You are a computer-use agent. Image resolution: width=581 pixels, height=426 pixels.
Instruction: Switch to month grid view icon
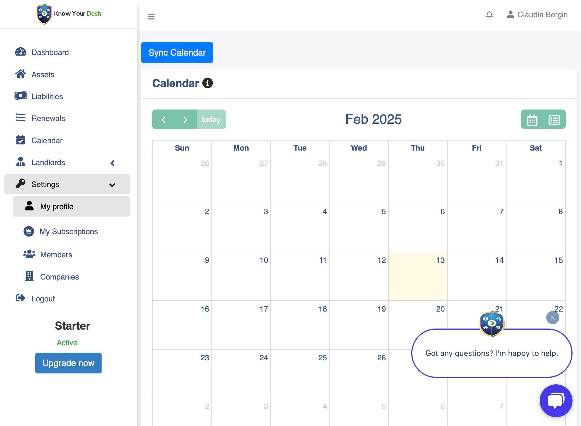(x=532, y=120)
